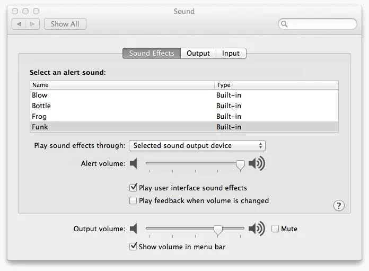Close the Sound window with the first window button
Viewport: 369px width, 271px height.
coord(15,11)
